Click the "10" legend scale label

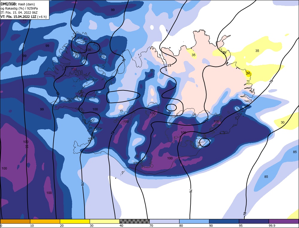click(32, 226)
